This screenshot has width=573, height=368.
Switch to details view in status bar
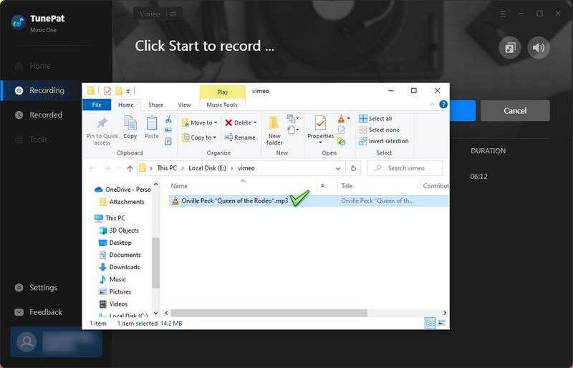click(430, 323)
